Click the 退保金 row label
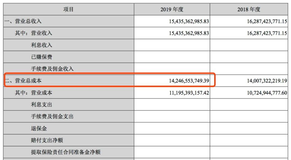 click(x=39, y=128)
